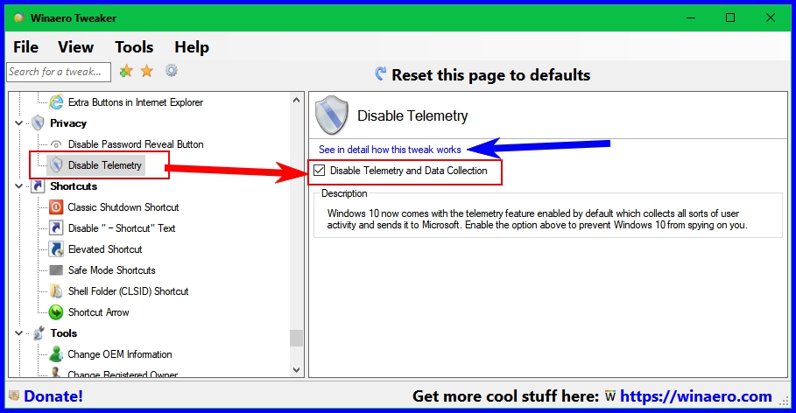
Task: Maximize the Winaero Tweaker window
Action: [730, 17]
